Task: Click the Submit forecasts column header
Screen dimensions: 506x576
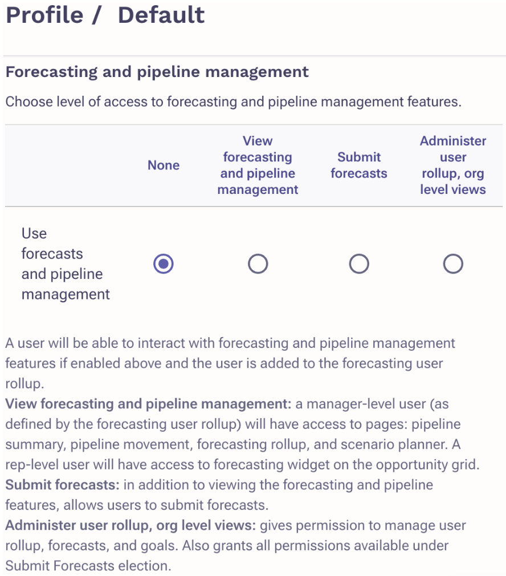Action: [x=358, y=165]
